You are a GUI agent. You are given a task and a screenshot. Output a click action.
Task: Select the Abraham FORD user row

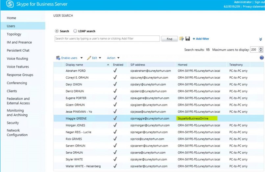158,71
